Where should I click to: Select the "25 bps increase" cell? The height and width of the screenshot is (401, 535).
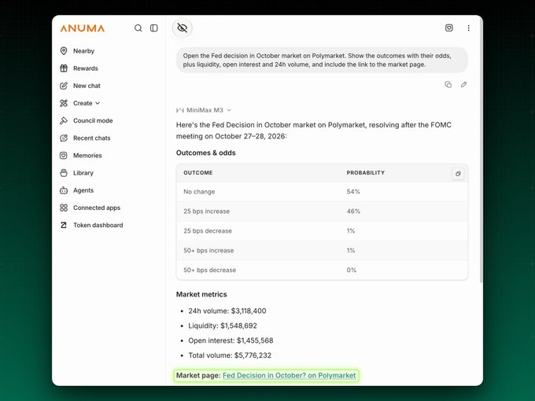point(206,211)
